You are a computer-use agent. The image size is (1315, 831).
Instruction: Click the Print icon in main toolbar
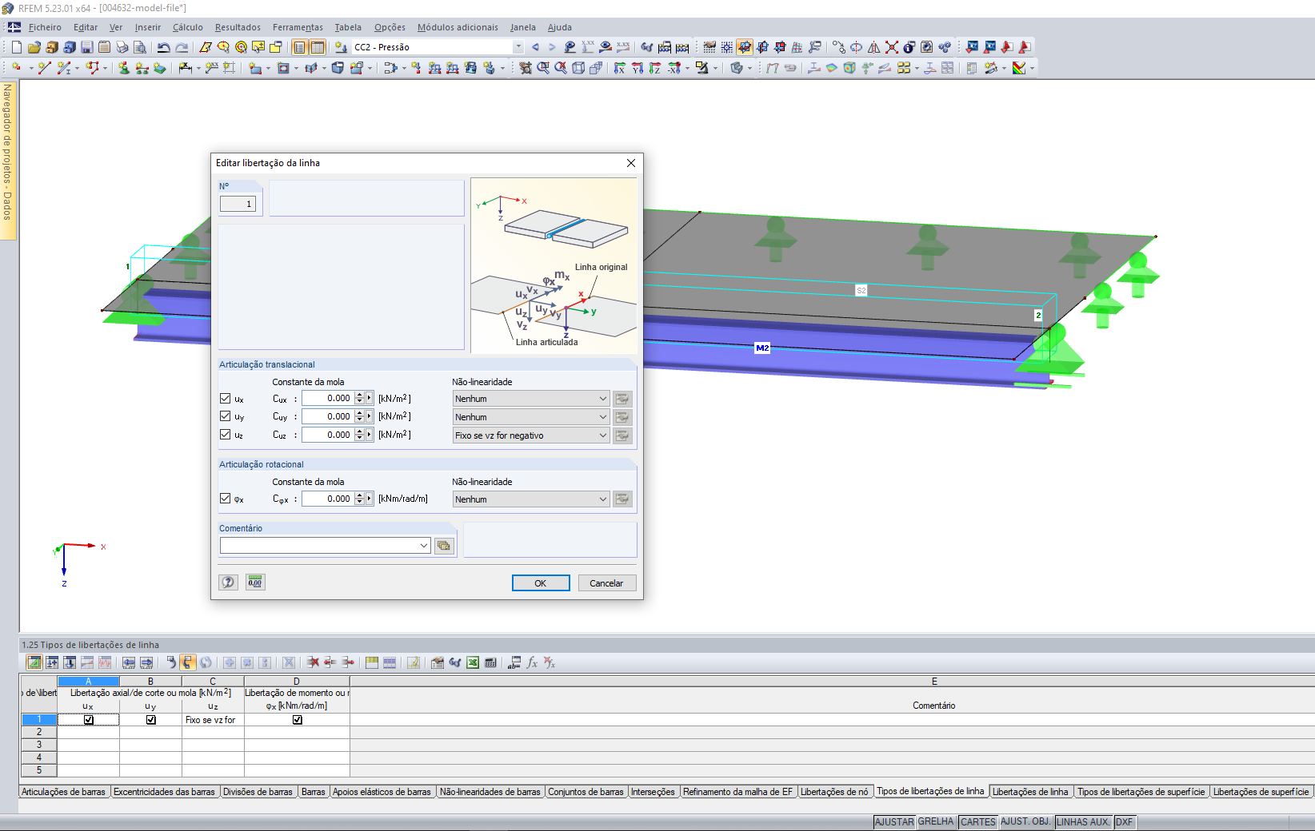122,47
